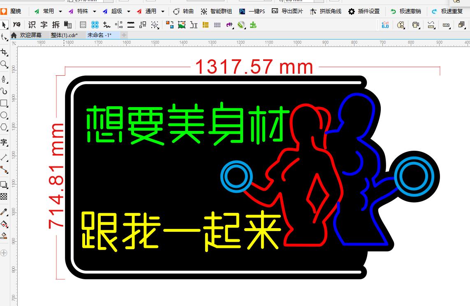The width and height of the screenshot is (470, 306).
Task: Select the Text tool (字)
Action: 4,142
